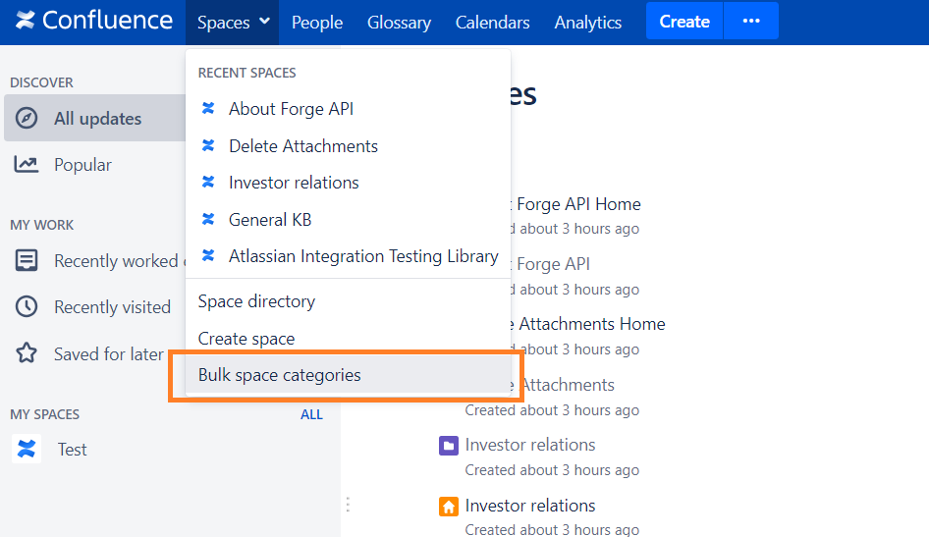
Task: Click the orange home icon beside Investor relations
Action: point(449,507)
